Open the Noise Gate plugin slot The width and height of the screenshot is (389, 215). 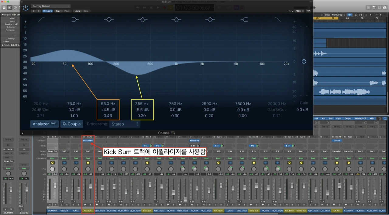click(x=194, y=141)
